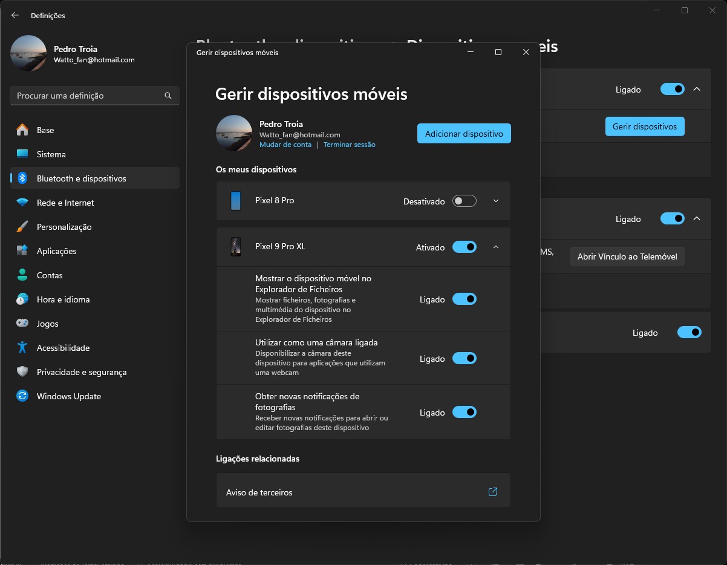Collapse the Pixel 9 Pro XL section
This screenshot has height=565, width=727.
(496, 247)
